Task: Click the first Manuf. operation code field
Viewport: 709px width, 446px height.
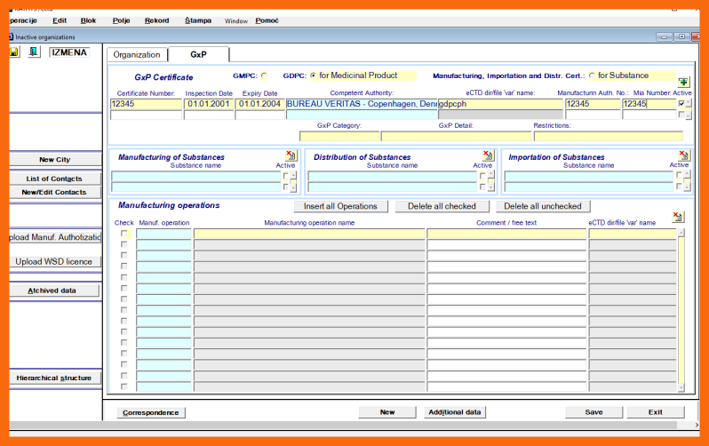Action: tap(163, 234)
